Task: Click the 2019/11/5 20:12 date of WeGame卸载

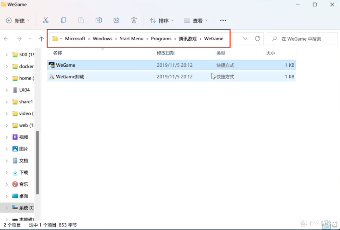Action: (x=174, y=77)
